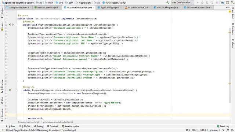
Task: Click the src folder breadcrumb
Action: 39,3
